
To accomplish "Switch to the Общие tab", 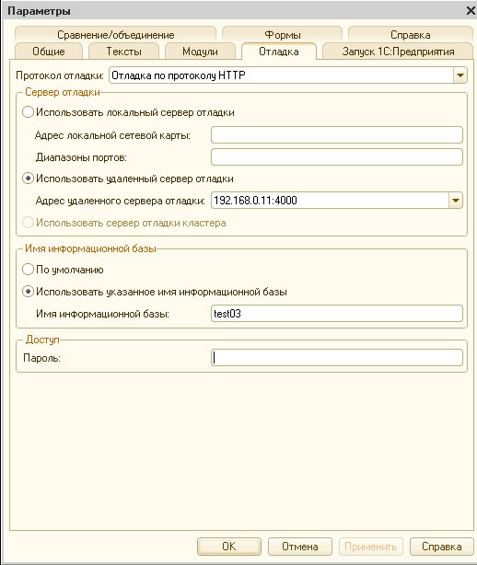I will (x=49, y=52).
